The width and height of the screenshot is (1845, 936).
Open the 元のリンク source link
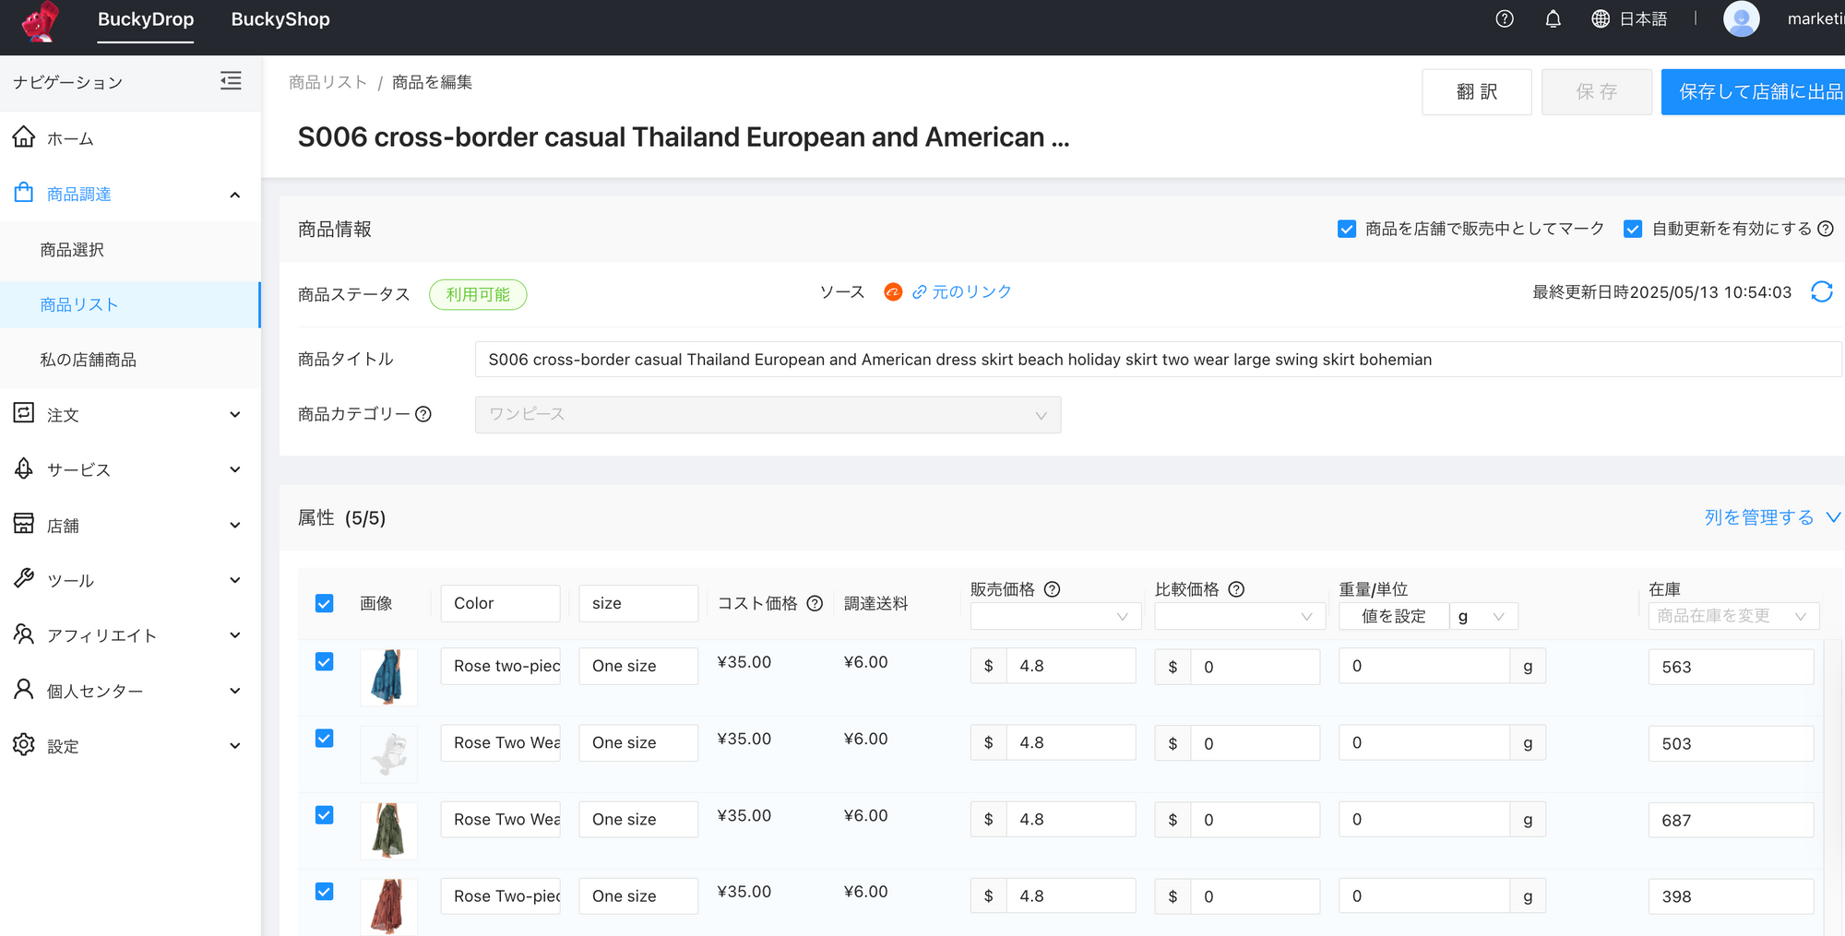[x=962, y=292]
